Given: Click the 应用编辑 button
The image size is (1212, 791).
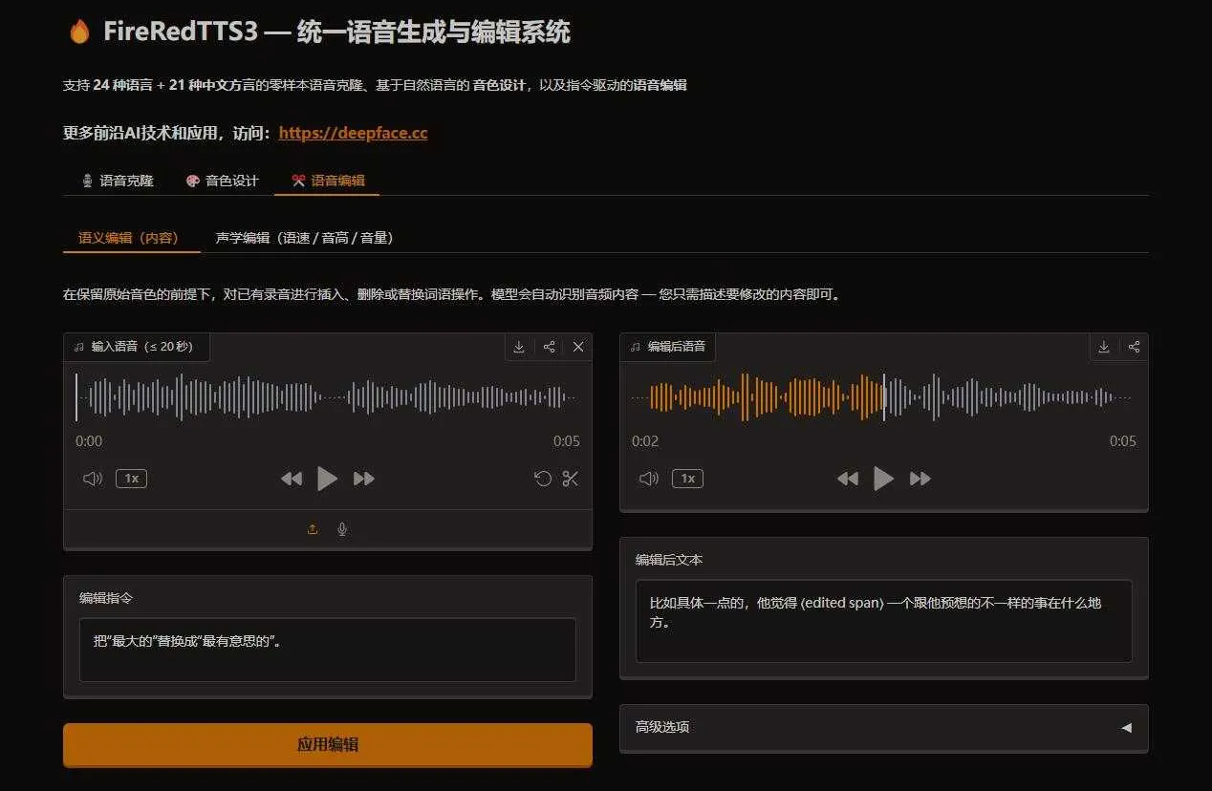Looking at the screenshot, I should (328, 744).
